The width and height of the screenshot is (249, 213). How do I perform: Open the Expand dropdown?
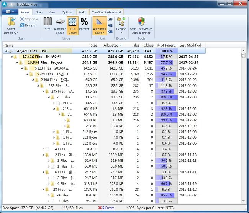[x=121, y=26]
